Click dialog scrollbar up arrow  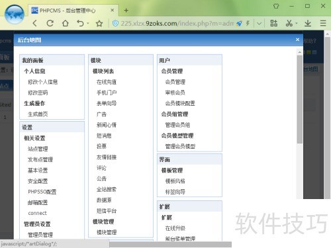pos(299,52)
